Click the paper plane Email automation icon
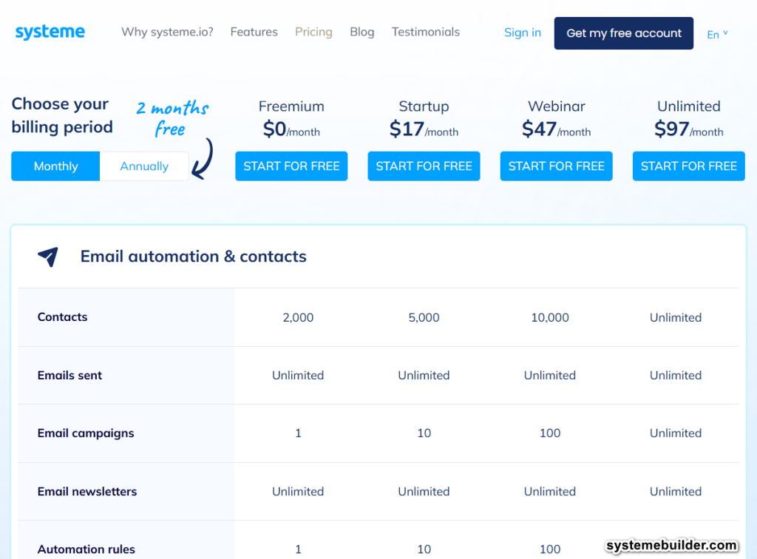 pos(47,256)
